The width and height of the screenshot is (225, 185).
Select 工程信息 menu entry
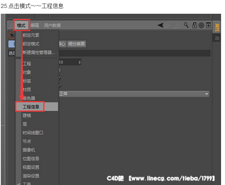pos(37,106)
